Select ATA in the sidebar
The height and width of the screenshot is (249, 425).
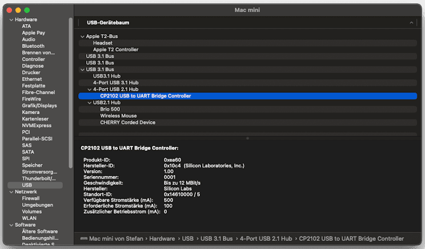pyautogui.click(x=26, y=26)
